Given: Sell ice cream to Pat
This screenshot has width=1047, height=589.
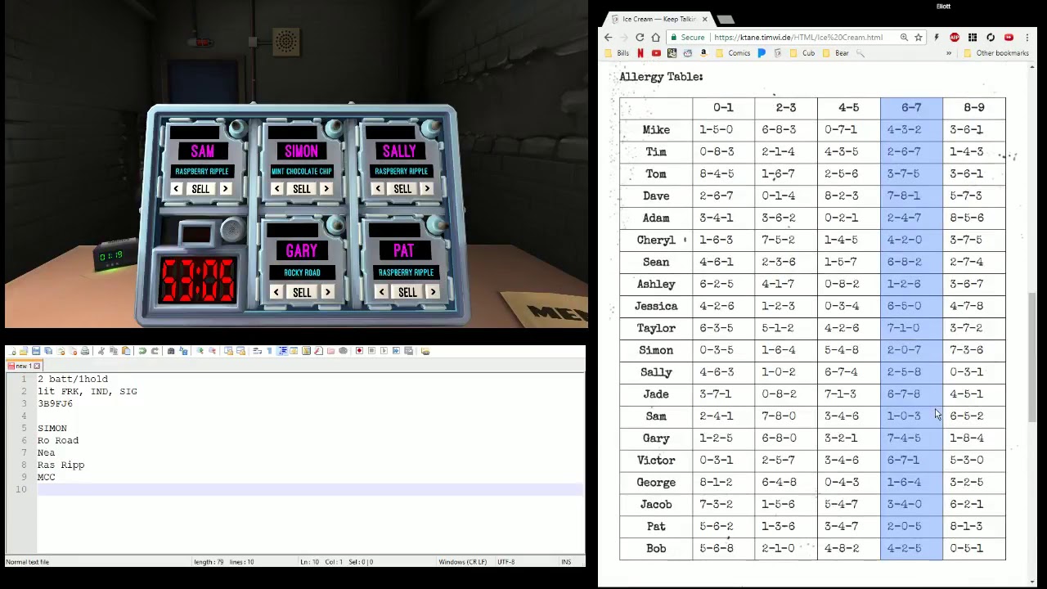Looking at the screenshot, I should coord(407,292).
